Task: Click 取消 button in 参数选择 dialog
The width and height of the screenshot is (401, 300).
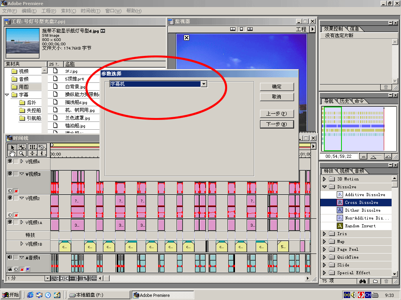Action: pyautogui.click(x=277, y=97)
